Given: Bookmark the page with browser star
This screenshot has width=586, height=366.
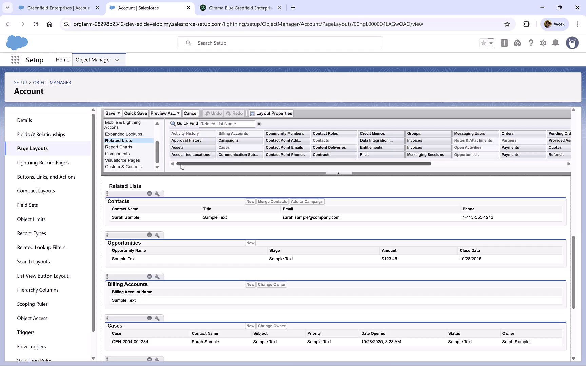Looking at the screenshot, I should click(507, 24).
